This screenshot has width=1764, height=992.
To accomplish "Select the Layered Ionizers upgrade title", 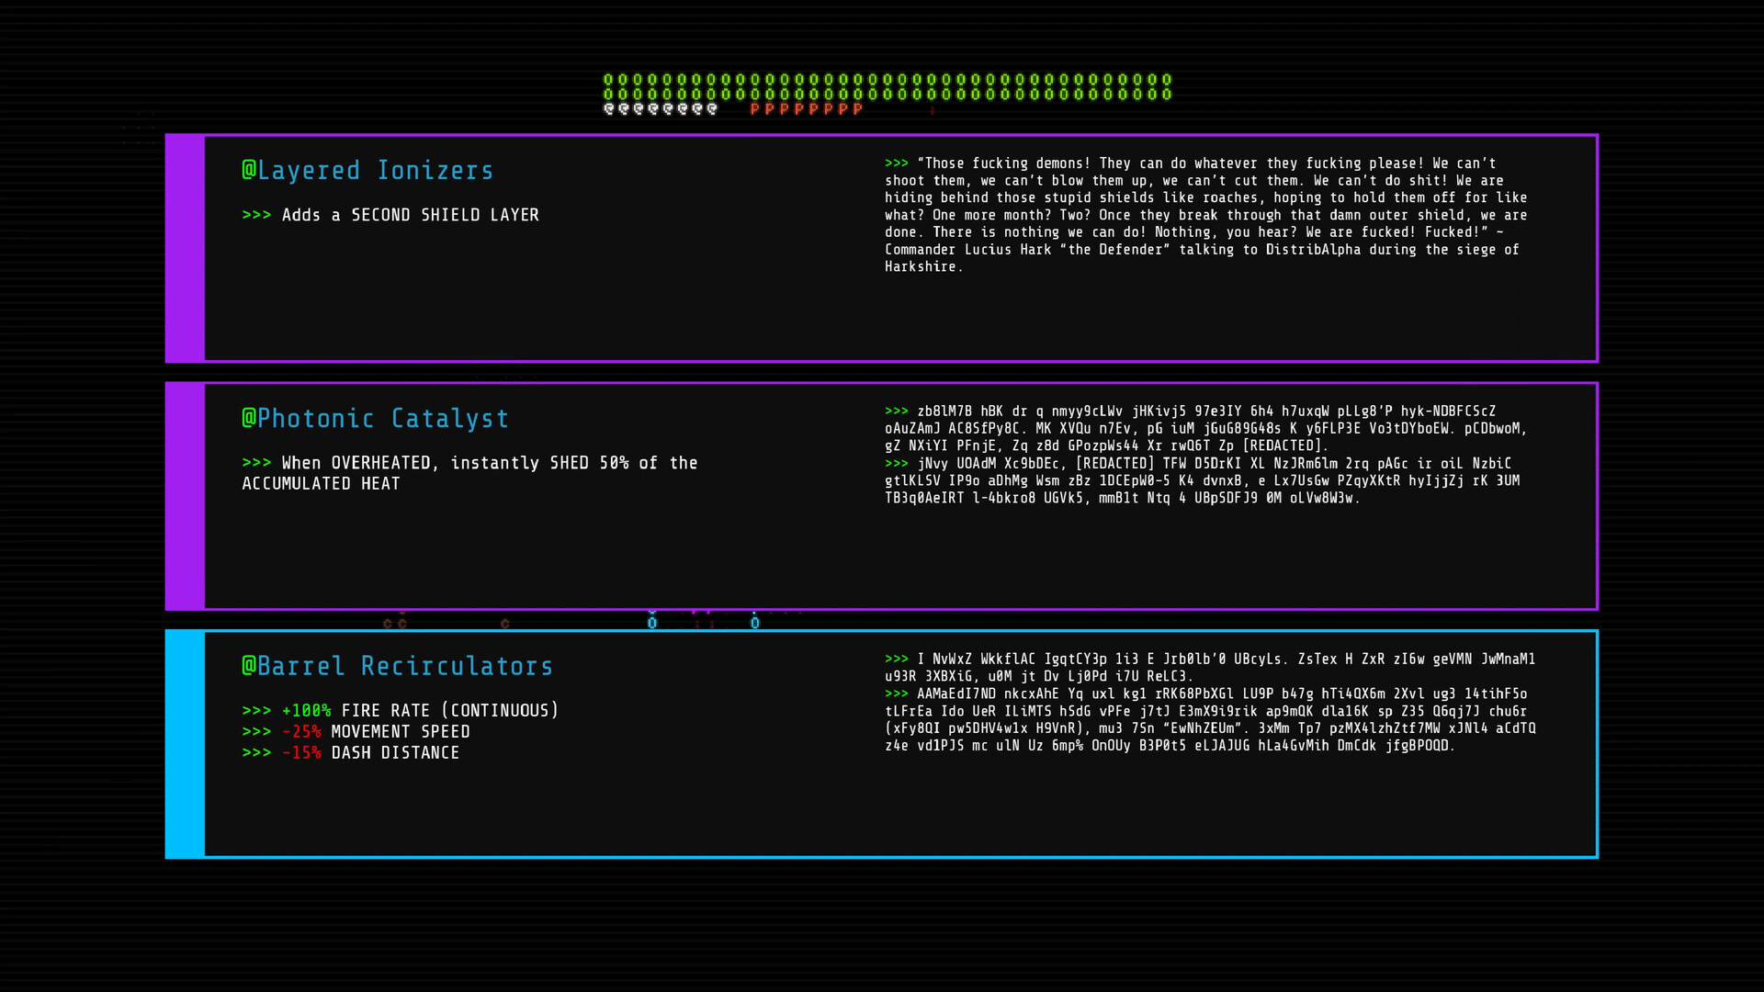I will [x=367, y=171].
